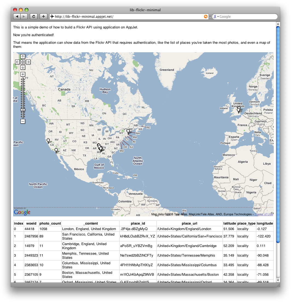
Task: Click the window resize grip corner
Action: [x=278, y=285]
